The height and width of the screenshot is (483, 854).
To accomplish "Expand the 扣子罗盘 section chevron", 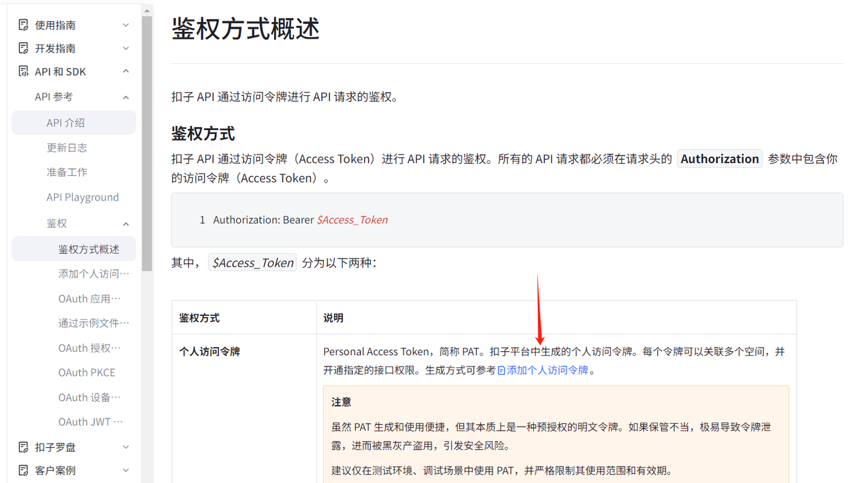I will [x=126, y=447].
